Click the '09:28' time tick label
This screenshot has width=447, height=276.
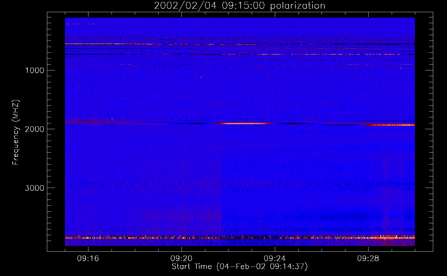coord(368,259)
